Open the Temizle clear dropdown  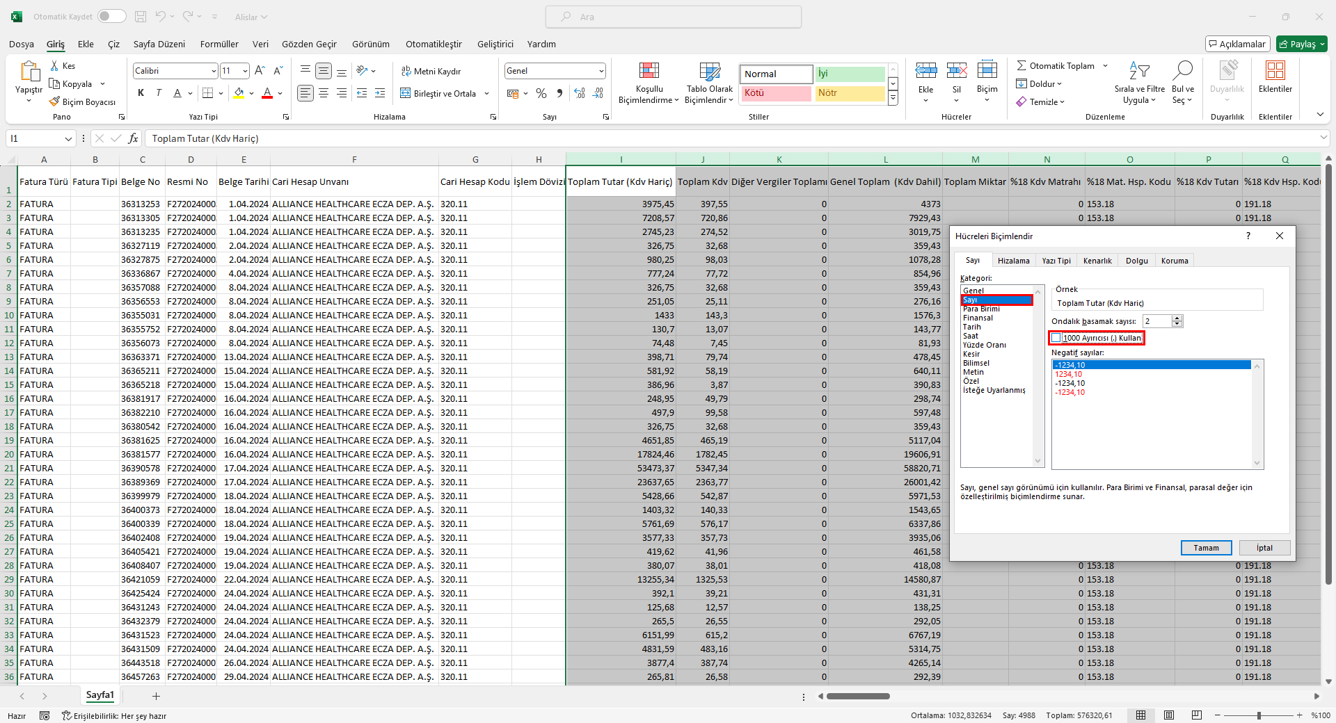click(1040, 102)
